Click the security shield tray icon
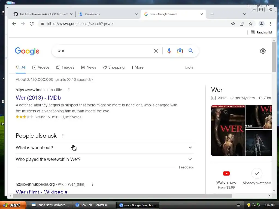This screenshot has width=279, height=209. pyautogui.click(x=249, y=205)
